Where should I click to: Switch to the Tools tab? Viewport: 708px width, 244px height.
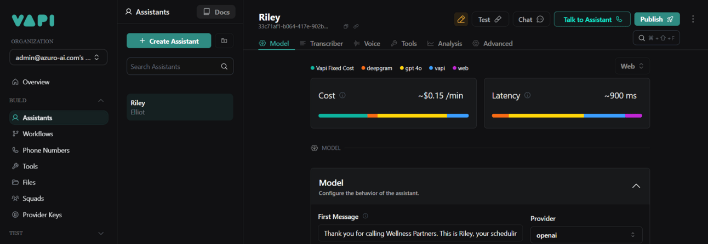tap(404, 43)
